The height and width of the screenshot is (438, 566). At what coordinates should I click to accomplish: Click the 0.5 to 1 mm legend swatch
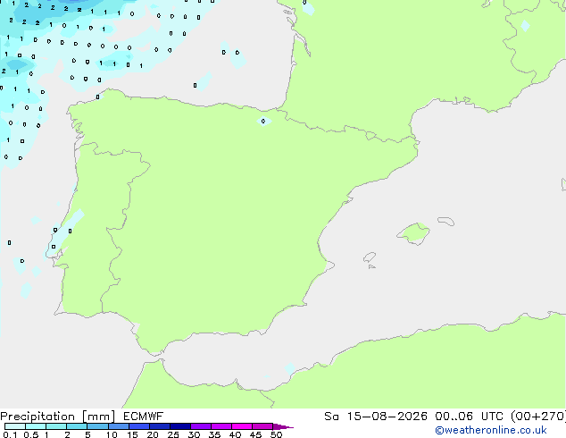[x=36, y=426]
